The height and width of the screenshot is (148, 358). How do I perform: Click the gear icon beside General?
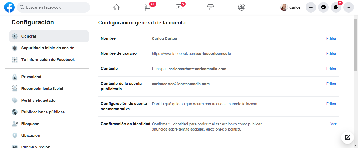pyautogui.click(x=15, y=36)
